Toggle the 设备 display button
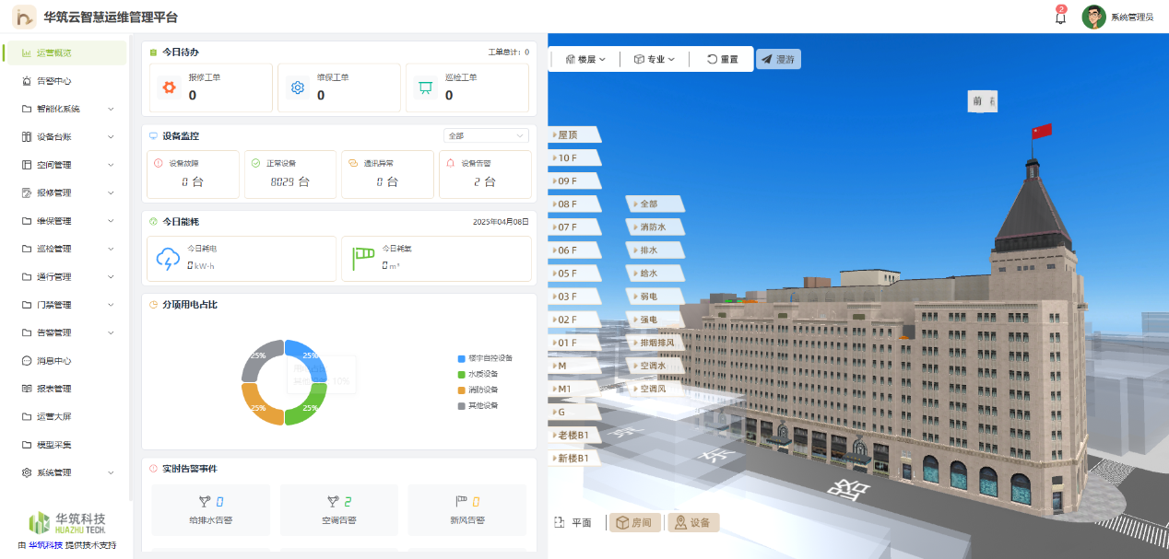Image resolution: width=1169 pixels, height=559 pixels. pyautogui.click(x=693, y=523)
